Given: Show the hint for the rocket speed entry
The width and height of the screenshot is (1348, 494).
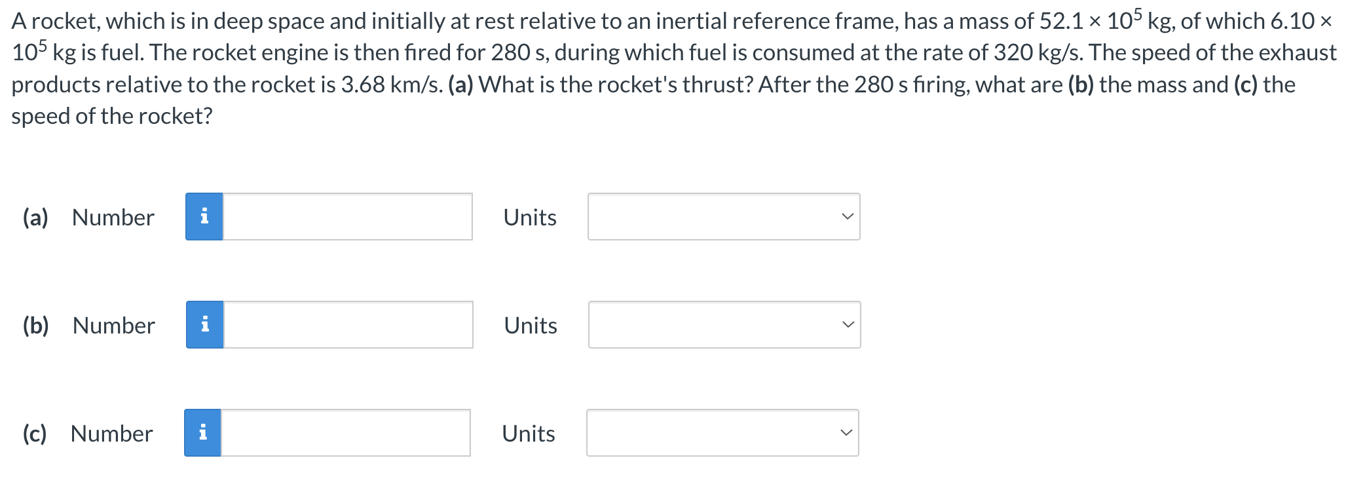Looking at the screenshot, I should point(204,432).
